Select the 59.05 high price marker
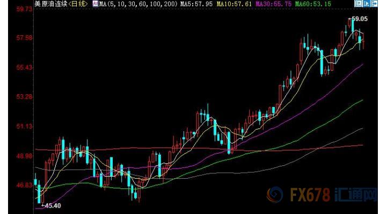Viewport: 387px width, 214px height. [359, 18]
